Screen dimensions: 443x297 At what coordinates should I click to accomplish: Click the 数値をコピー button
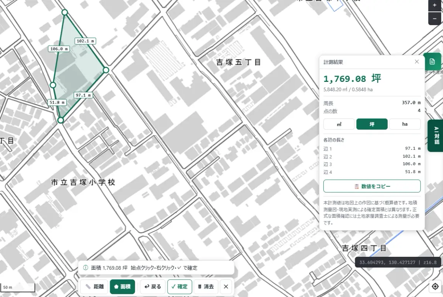click(372, 186)
